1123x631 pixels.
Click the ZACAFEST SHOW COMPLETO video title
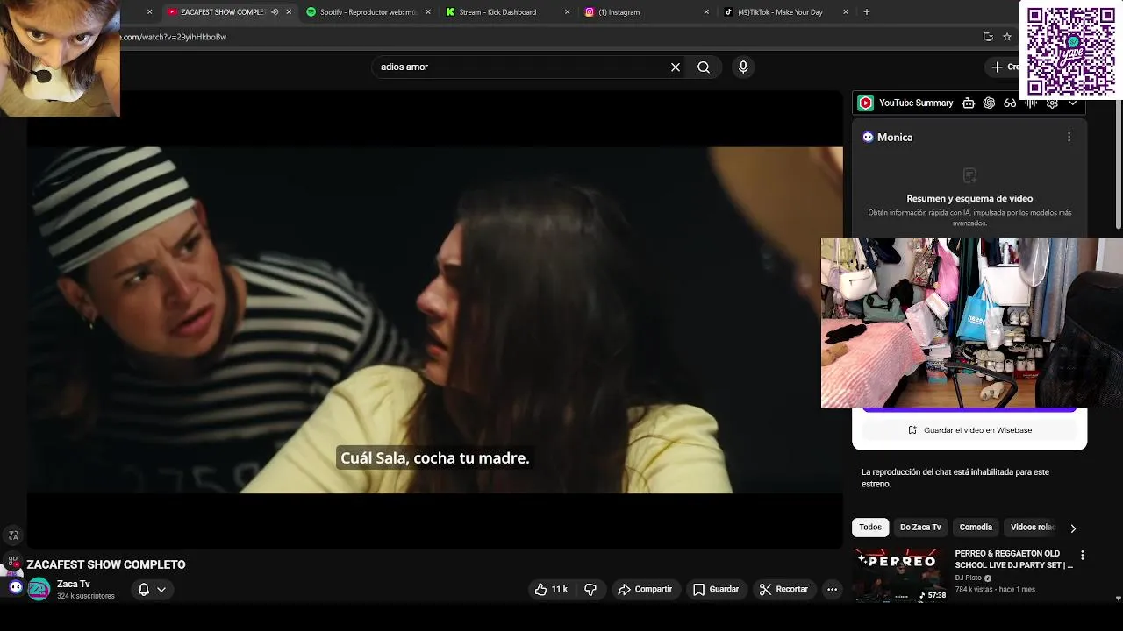(106, 564)
